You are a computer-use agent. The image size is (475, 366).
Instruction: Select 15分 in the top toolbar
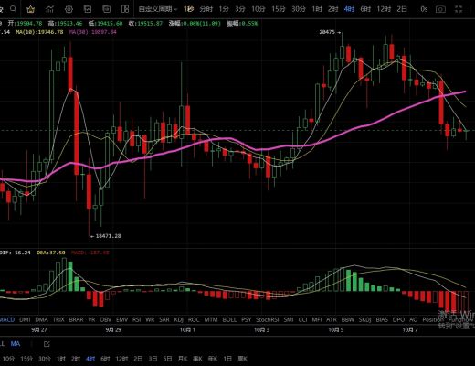click(x=279, y=9)
